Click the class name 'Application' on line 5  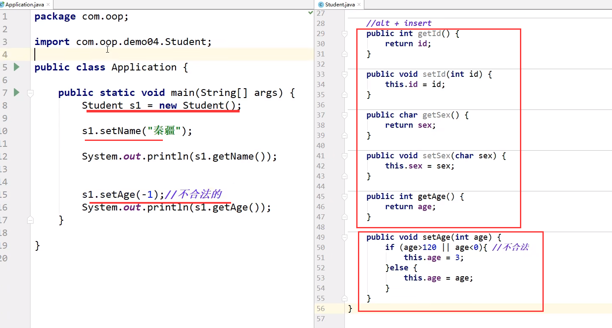coord(144,67)
